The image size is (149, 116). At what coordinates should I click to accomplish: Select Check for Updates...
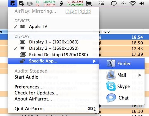(x=36, y=93)
